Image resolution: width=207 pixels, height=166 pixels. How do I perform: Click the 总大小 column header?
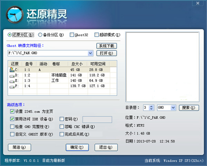click(x=78, y=64)
